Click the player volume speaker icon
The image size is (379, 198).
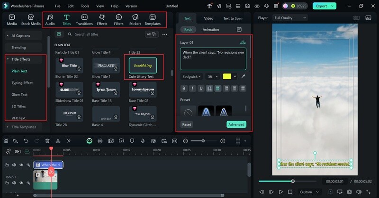tap(359, 192)
